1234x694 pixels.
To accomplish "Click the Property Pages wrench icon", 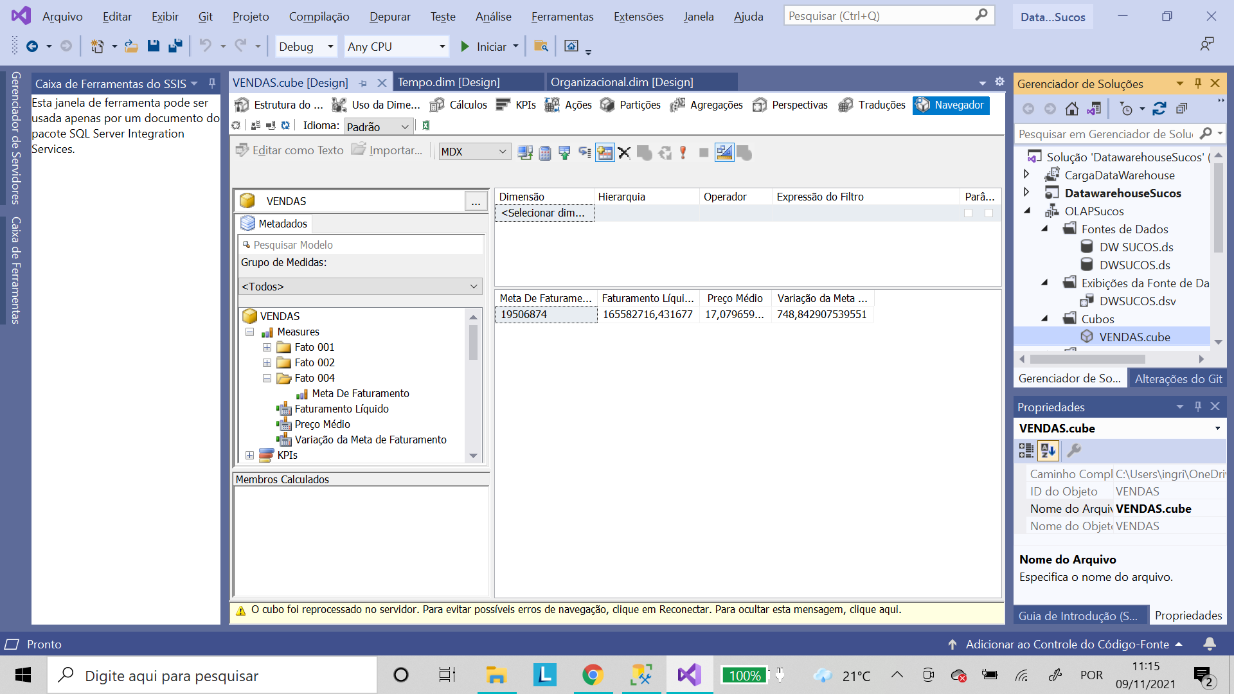I will tap(1073, 451).
